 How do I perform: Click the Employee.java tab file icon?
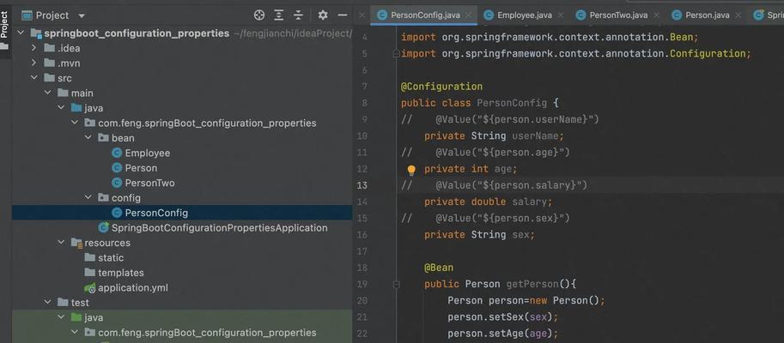(489, 15)
